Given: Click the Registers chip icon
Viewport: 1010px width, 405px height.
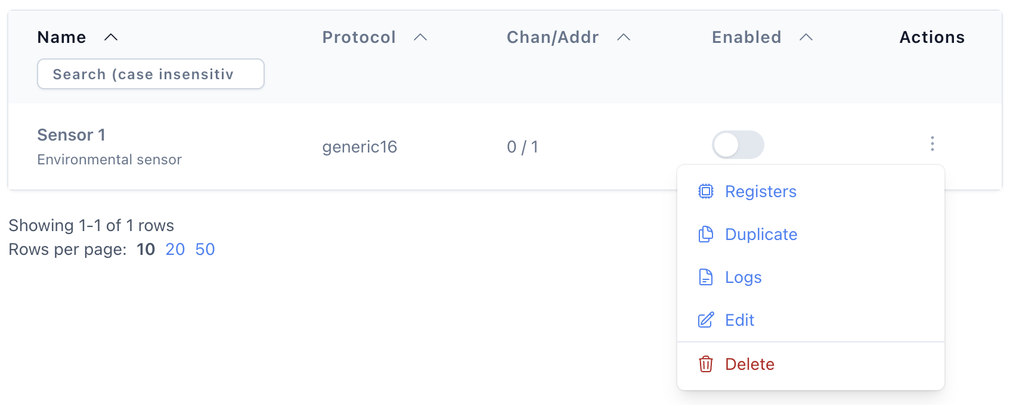Looking at the screenshot, I should pos(706,191).
